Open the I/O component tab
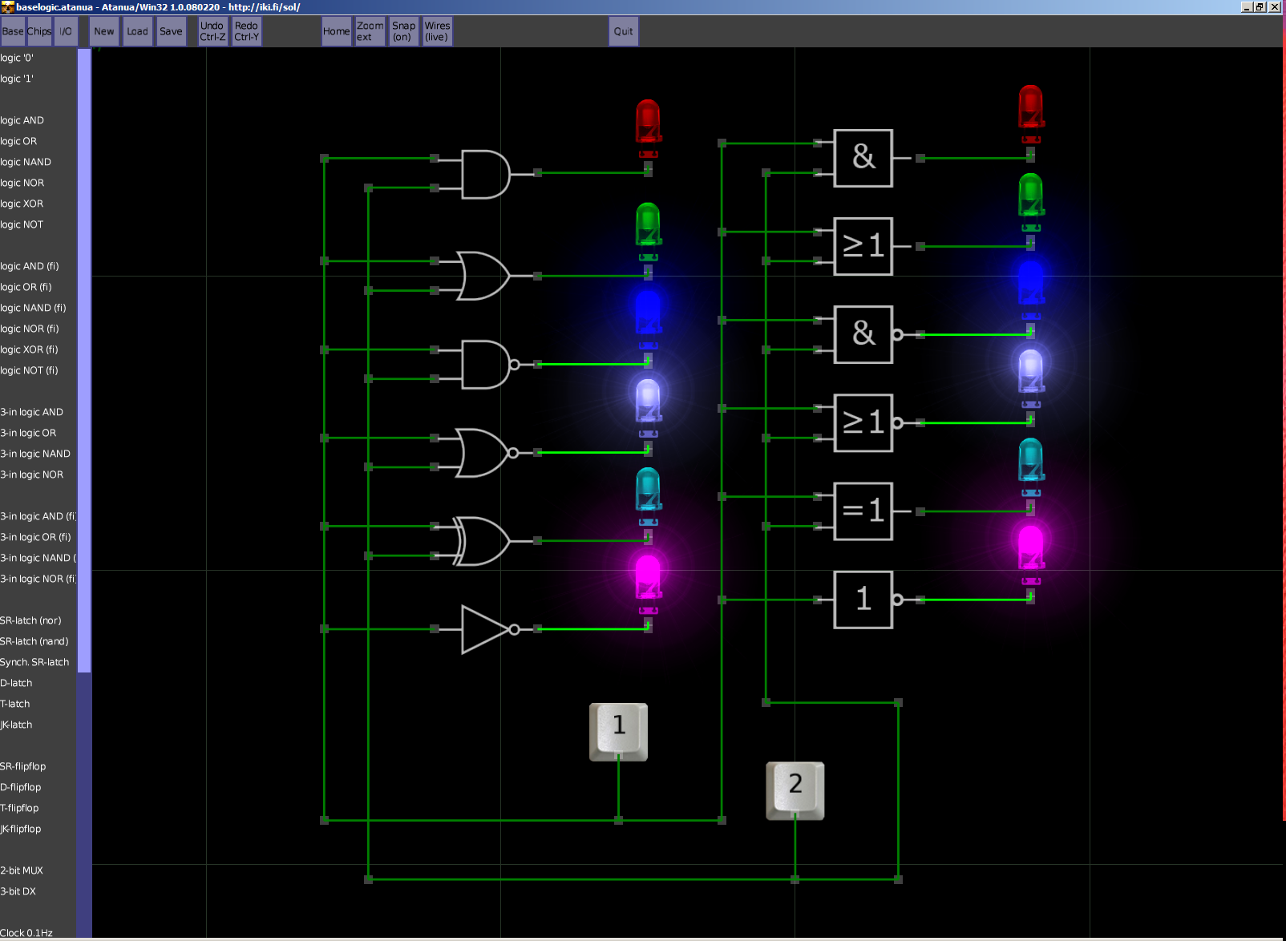Screen dimensions: 1286x941 [x=66, y=31]
